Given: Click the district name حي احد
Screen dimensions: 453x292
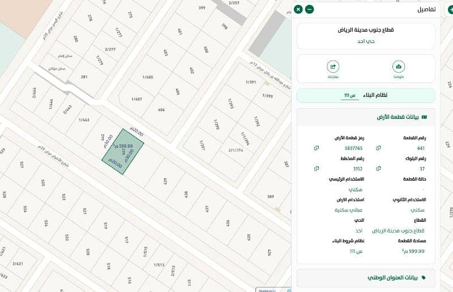Looking at the screenshot, I should click(x=366, y=41).
